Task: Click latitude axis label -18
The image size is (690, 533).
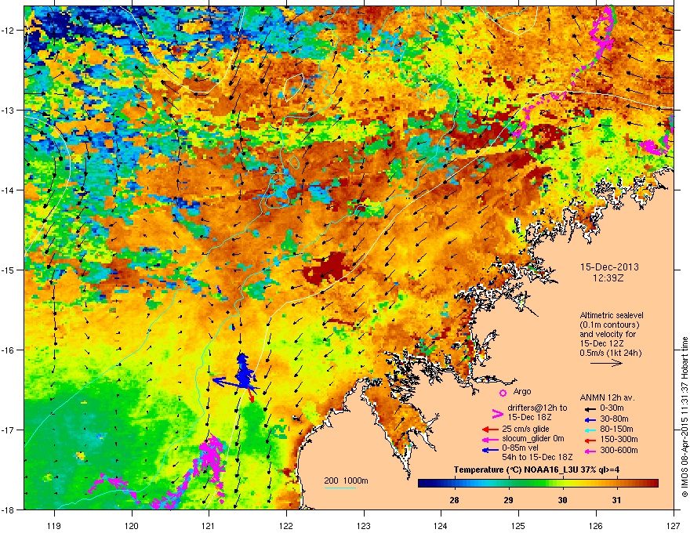Action: tap(9, 509)
